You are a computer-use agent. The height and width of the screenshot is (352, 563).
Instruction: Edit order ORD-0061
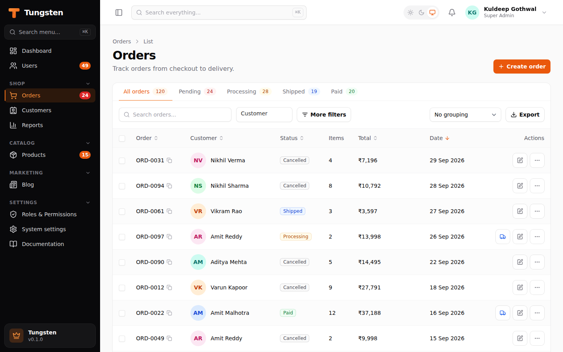520,211
